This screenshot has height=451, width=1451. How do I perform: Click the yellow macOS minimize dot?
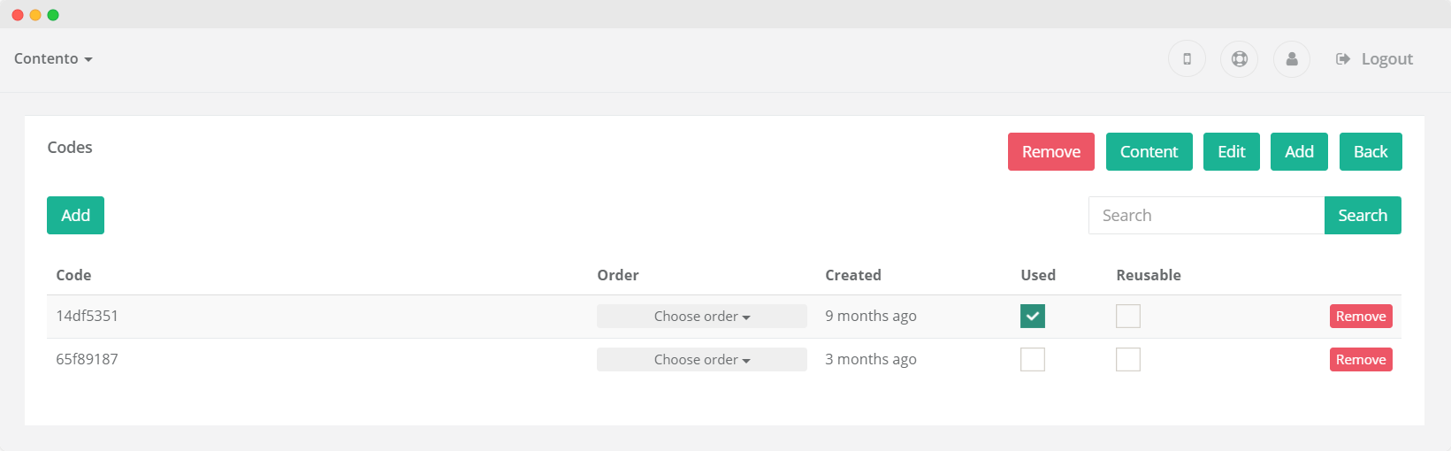point(35,15)
